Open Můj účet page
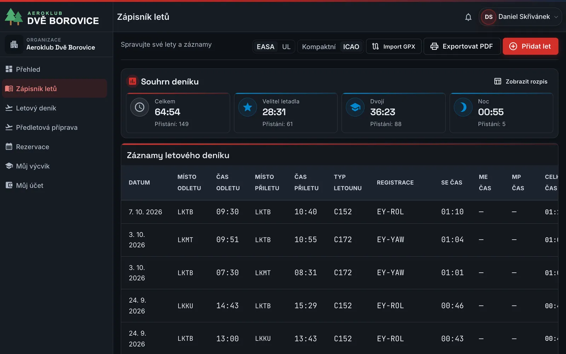The width and height of the screenshot is (566, 354). point(54,185)
